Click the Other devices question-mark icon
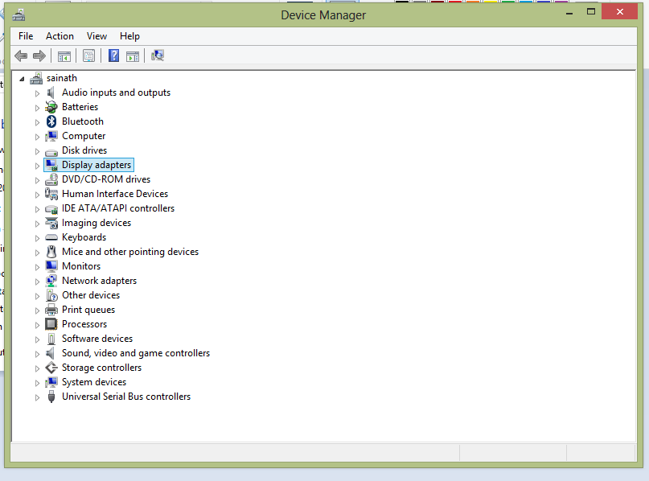This screenshot has height=481, width=649. pyautogui.click(x=51, y=295)
